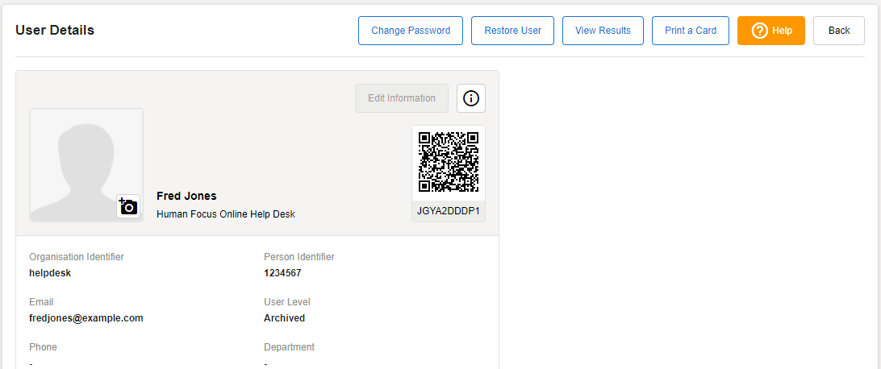Click Human Focus Online Help Desk text
This screenshot has height=369, width=881.
pyautogui.click(x=226, y=214)
